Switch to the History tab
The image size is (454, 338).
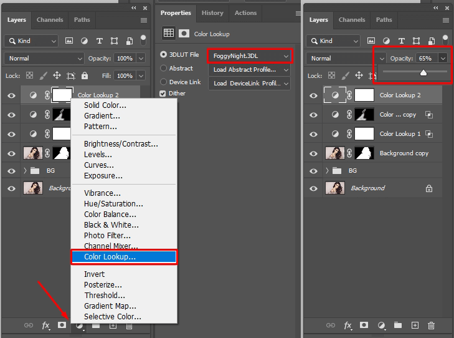click(x=212, y=13)
